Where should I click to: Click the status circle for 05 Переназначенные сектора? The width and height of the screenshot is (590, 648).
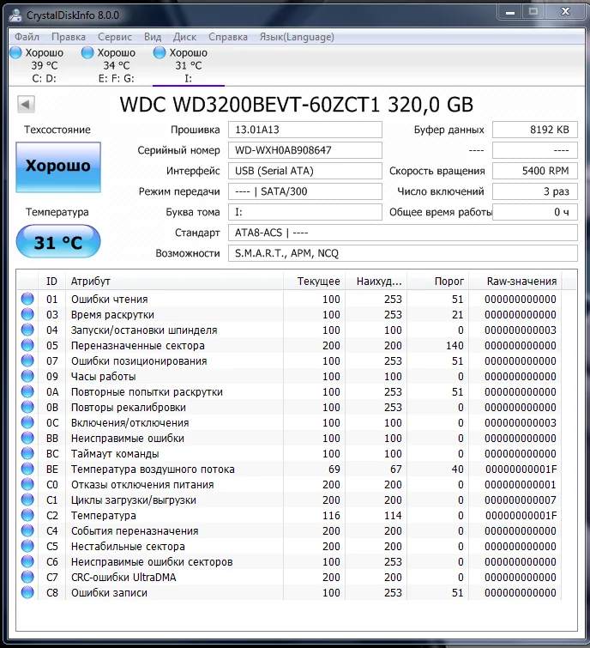27,345
